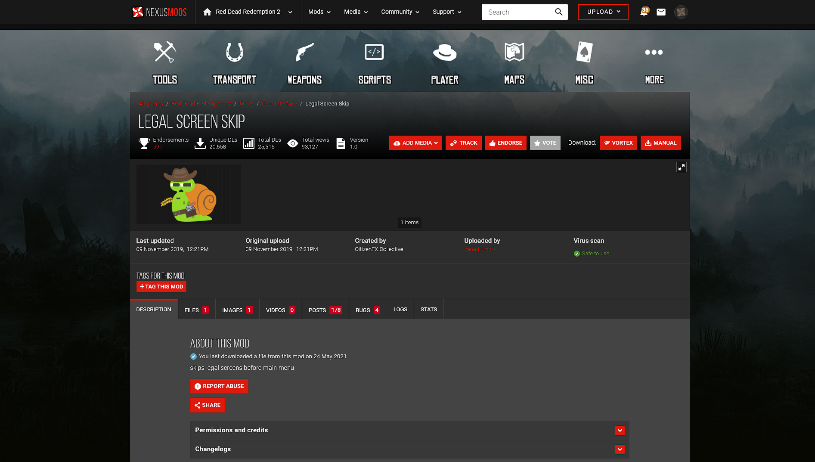Switch to the Images tab
Screen dimensions: 815x462
237,310
